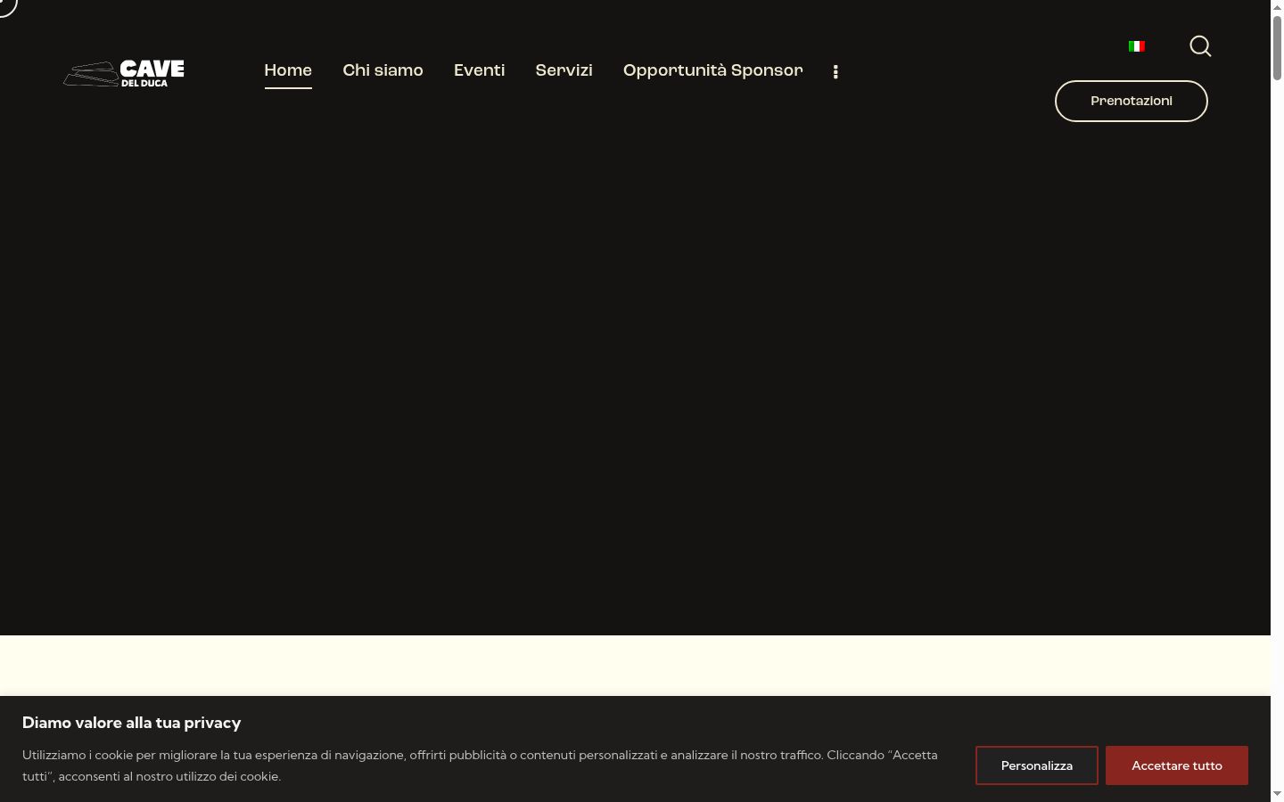Screen dimensions: 1284x802
Task: Click the scrollbar up arrow
Action: click(x=1277, y=7)
